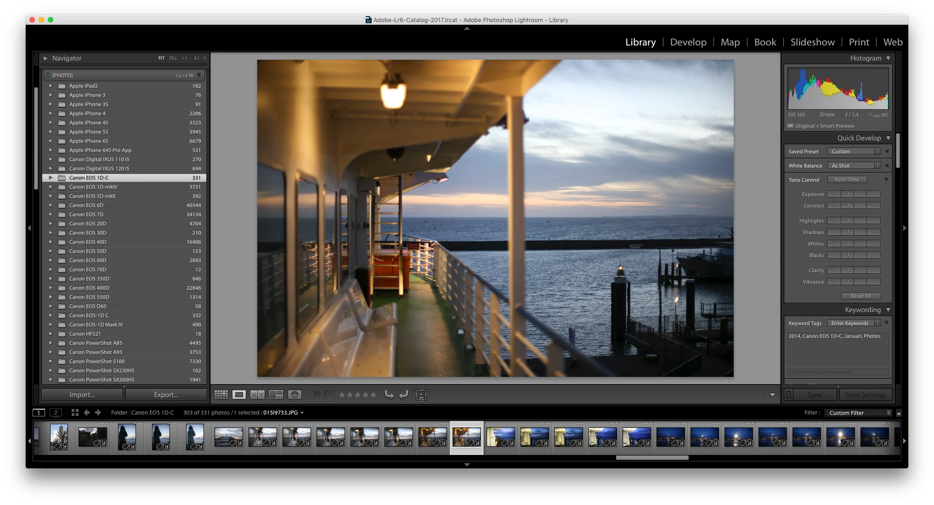Select Compare view XY icon
Viewport: 934px width, 505px height.
(257, 394)
